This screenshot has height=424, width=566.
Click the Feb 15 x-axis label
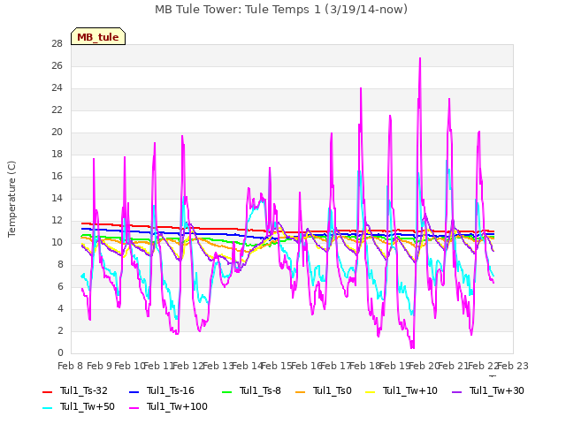coord(277,366)
